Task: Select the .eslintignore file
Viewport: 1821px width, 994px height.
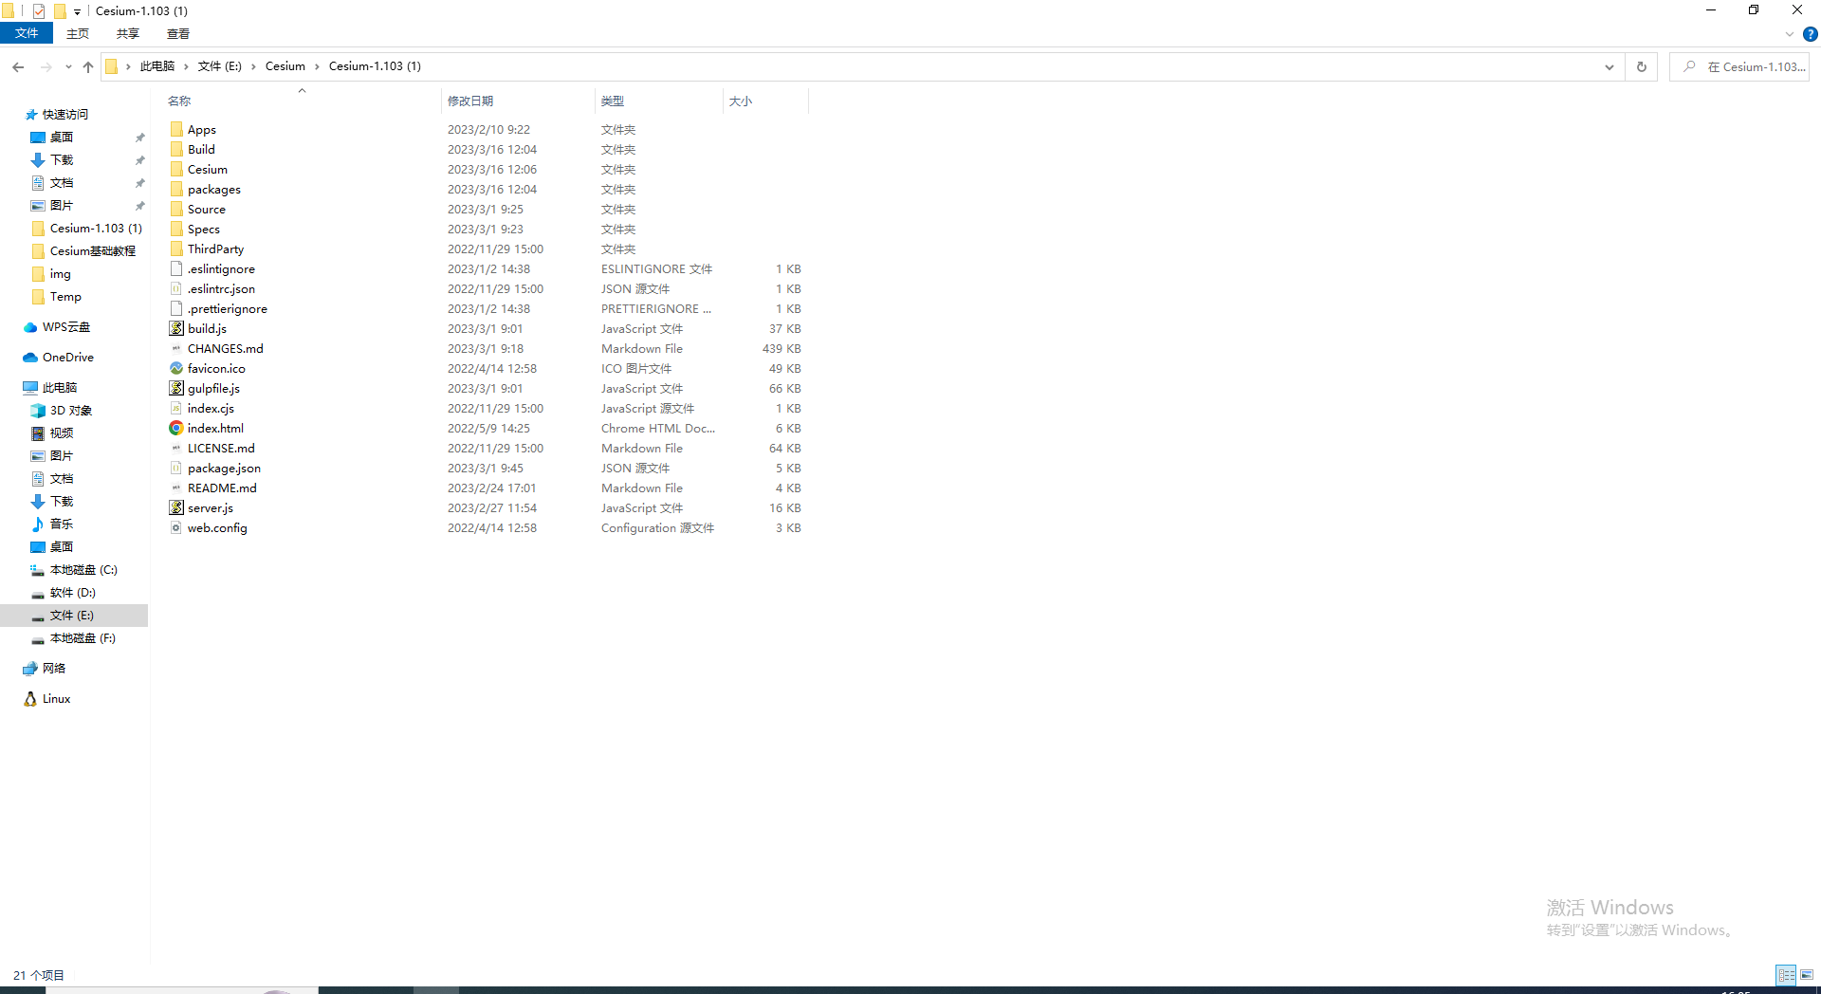Action: point(221,269)
